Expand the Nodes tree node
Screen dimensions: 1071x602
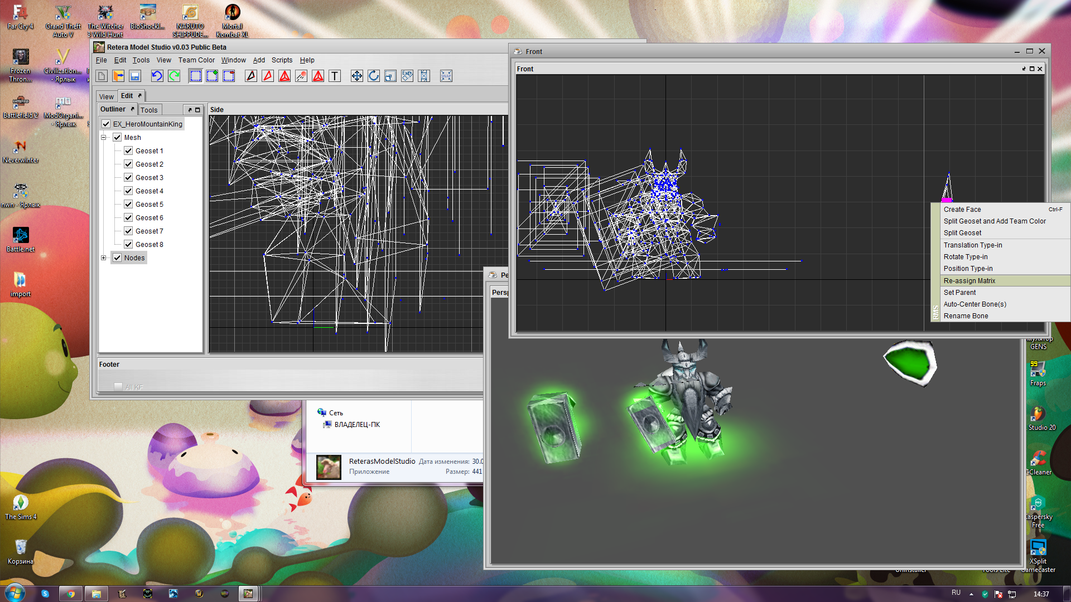(104, 258)
